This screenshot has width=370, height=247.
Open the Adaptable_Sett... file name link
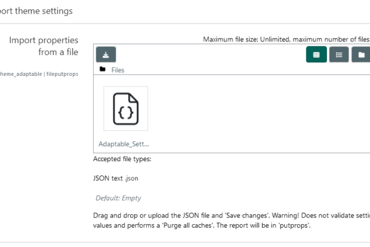124,144
